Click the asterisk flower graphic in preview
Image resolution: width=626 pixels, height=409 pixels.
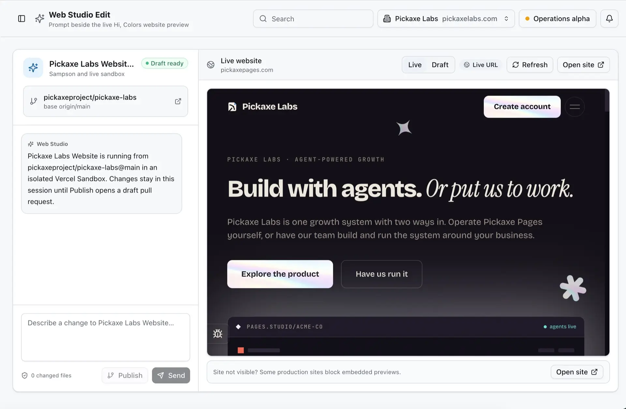[573, 288]
